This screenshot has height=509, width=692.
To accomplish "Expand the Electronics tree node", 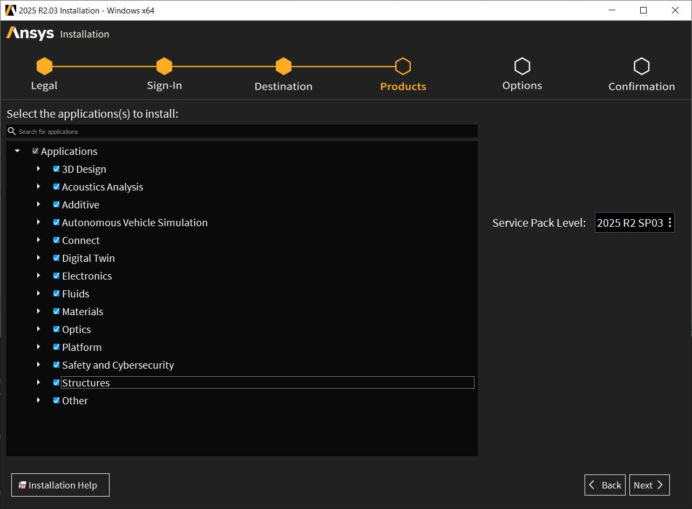I will click(38, 276).
